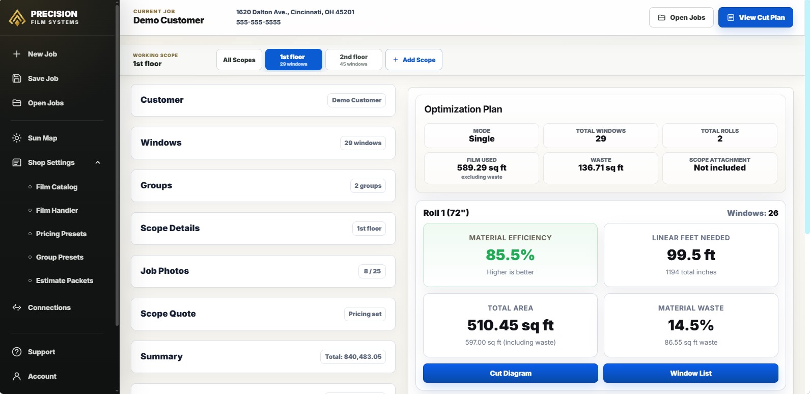Click the Open Jobs folder icon in sidebar

tap(17, 103)
